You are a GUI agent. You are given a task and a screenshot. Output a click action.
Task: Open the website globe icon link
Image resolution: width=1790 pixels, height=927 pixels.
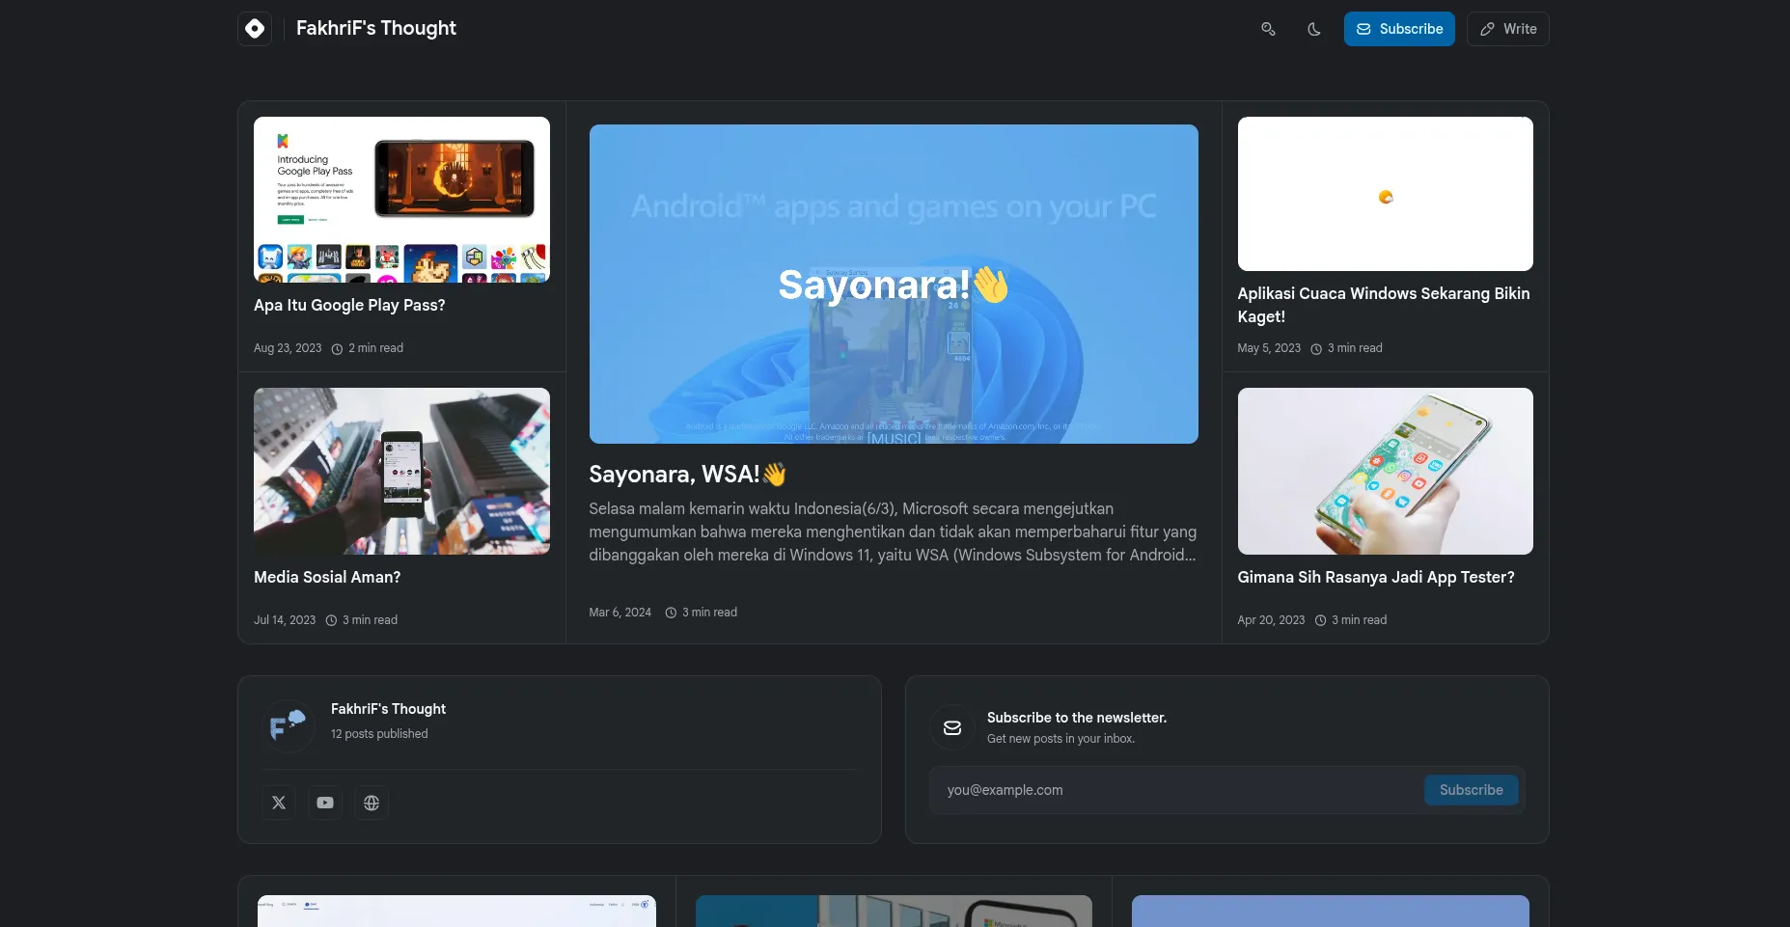pyautogui.click(x=372, y=803)
